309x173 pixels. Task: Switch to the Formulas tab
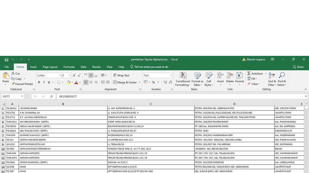click(69, 67)
